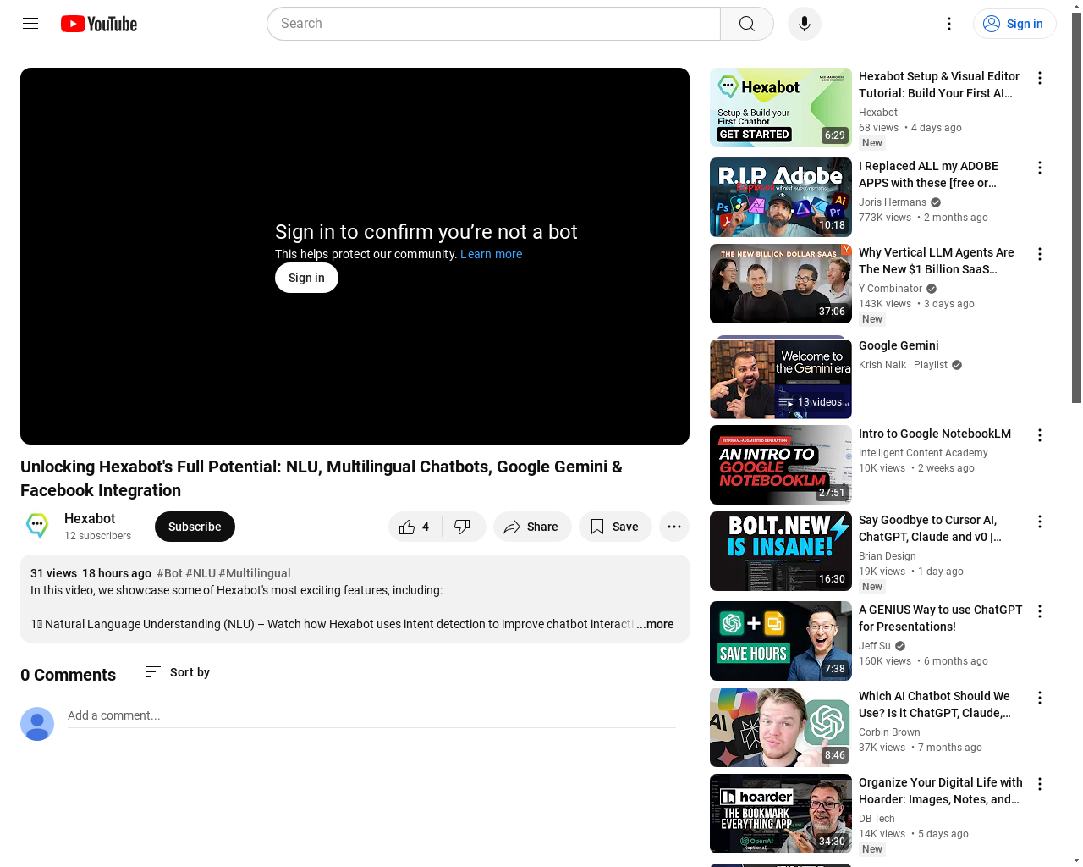Open options for Replaced Adobe video
The image size is (1083, 867).
tap(1040, 168)
